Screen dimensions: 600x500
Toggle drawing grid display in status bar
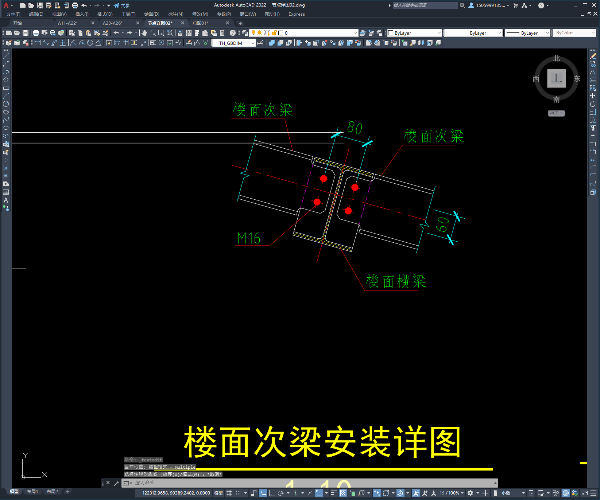229,493
